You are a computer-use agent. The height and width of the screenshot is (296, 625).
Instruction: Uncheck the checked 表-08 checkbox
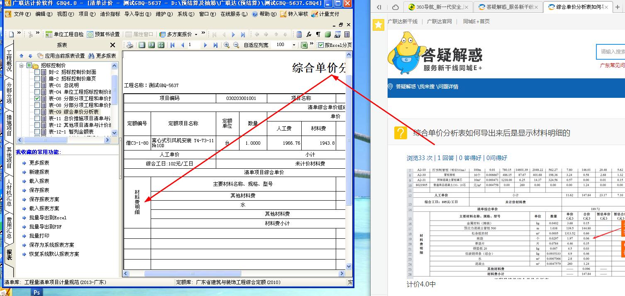pos(37,99)
